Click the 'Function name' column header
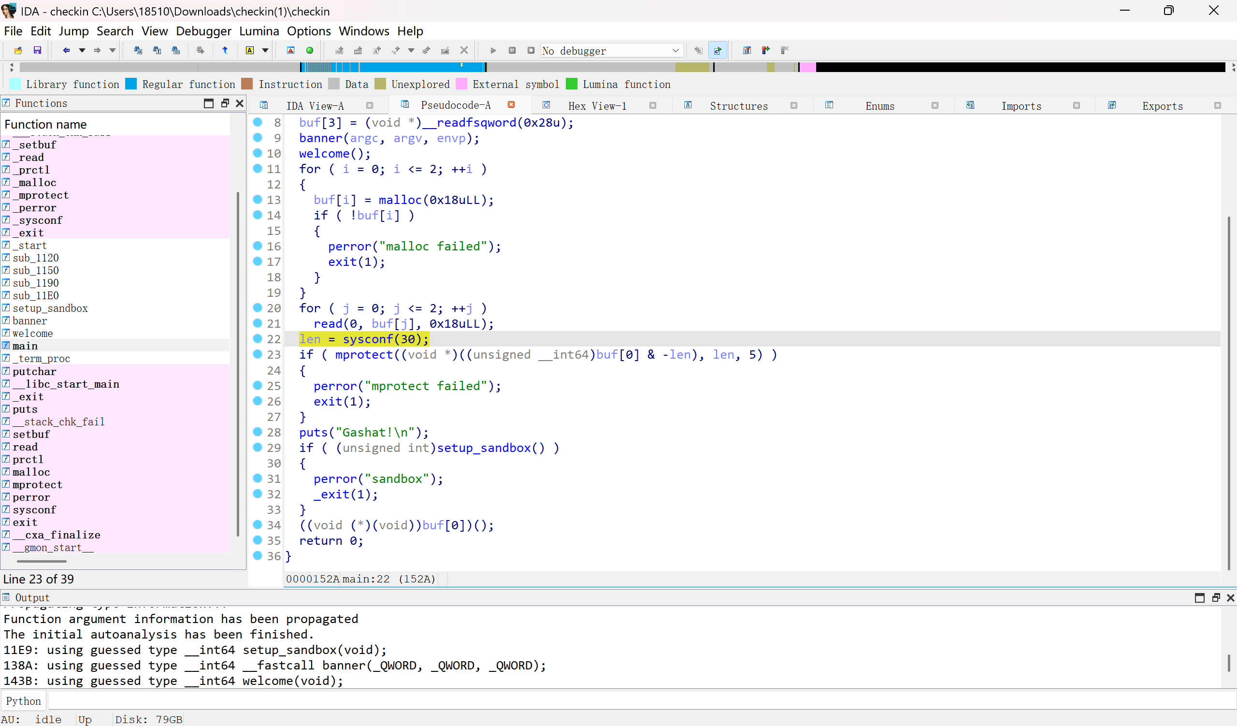1237x726 pixels. pyautogui.click(x=116, y=124)
